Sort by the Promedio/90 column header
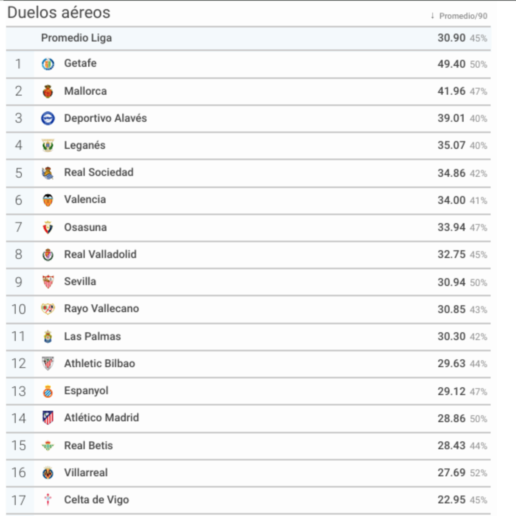 click(x=463, y=16)
